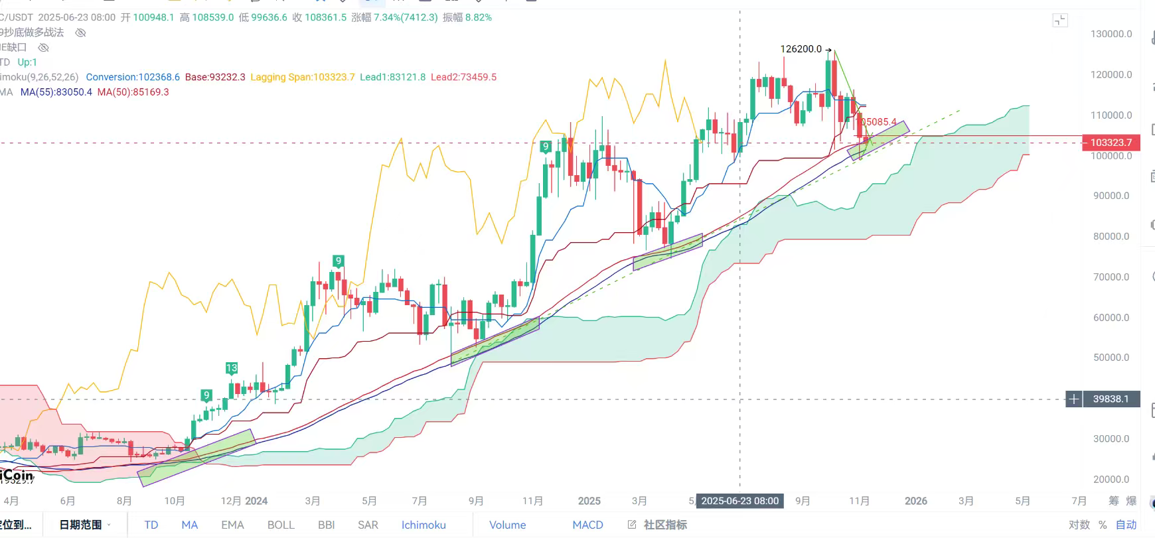Viewport: 1155px width, 538px height.
Task: Click the TD 9 marker near October 2023
Action: 206,395
